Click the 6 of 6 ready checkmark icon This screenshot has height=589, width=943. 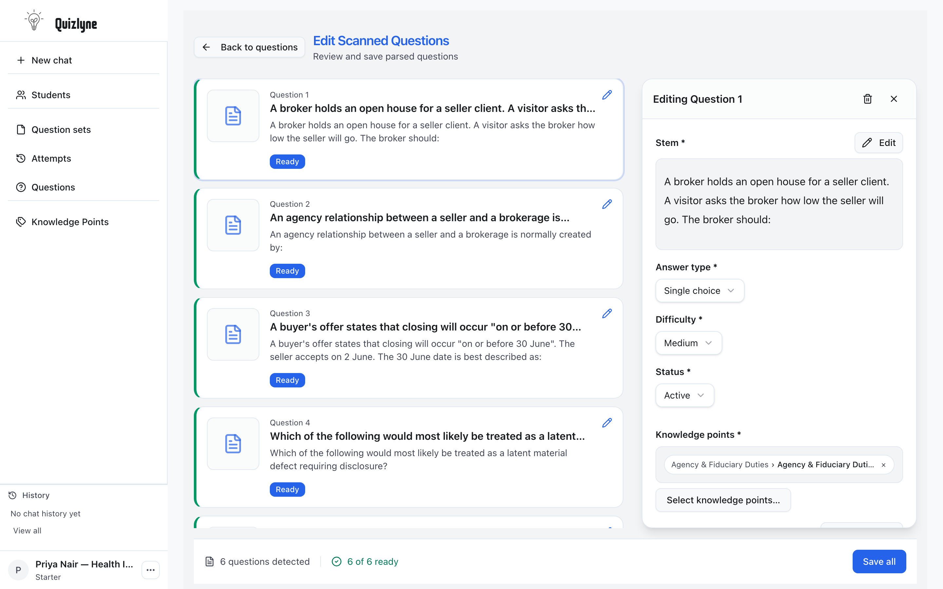coord(337,561)
